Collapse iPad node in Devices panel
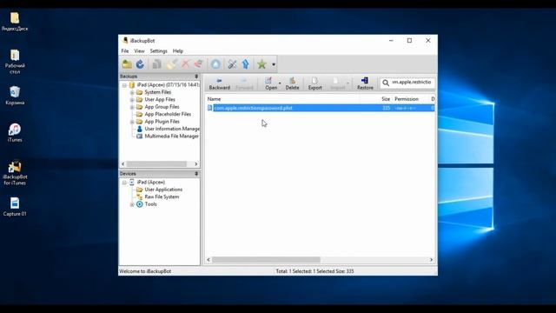This screenshot has width=556, height=313. [124, 183]
